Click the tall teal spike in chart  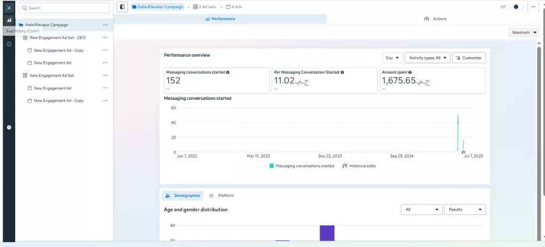coord(458,133)
